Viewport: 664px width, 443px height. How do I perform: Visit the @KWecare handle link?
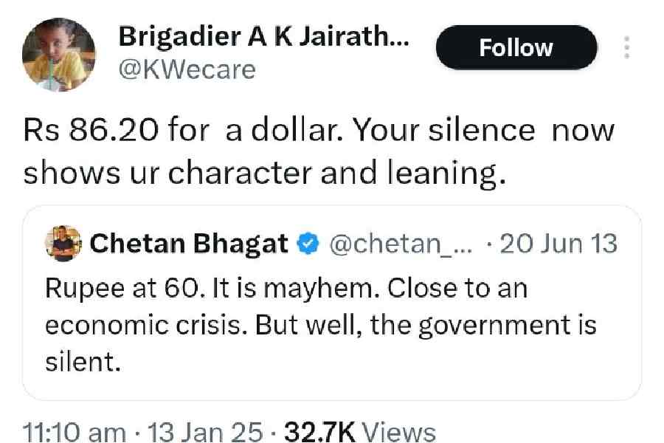point(187,70)
